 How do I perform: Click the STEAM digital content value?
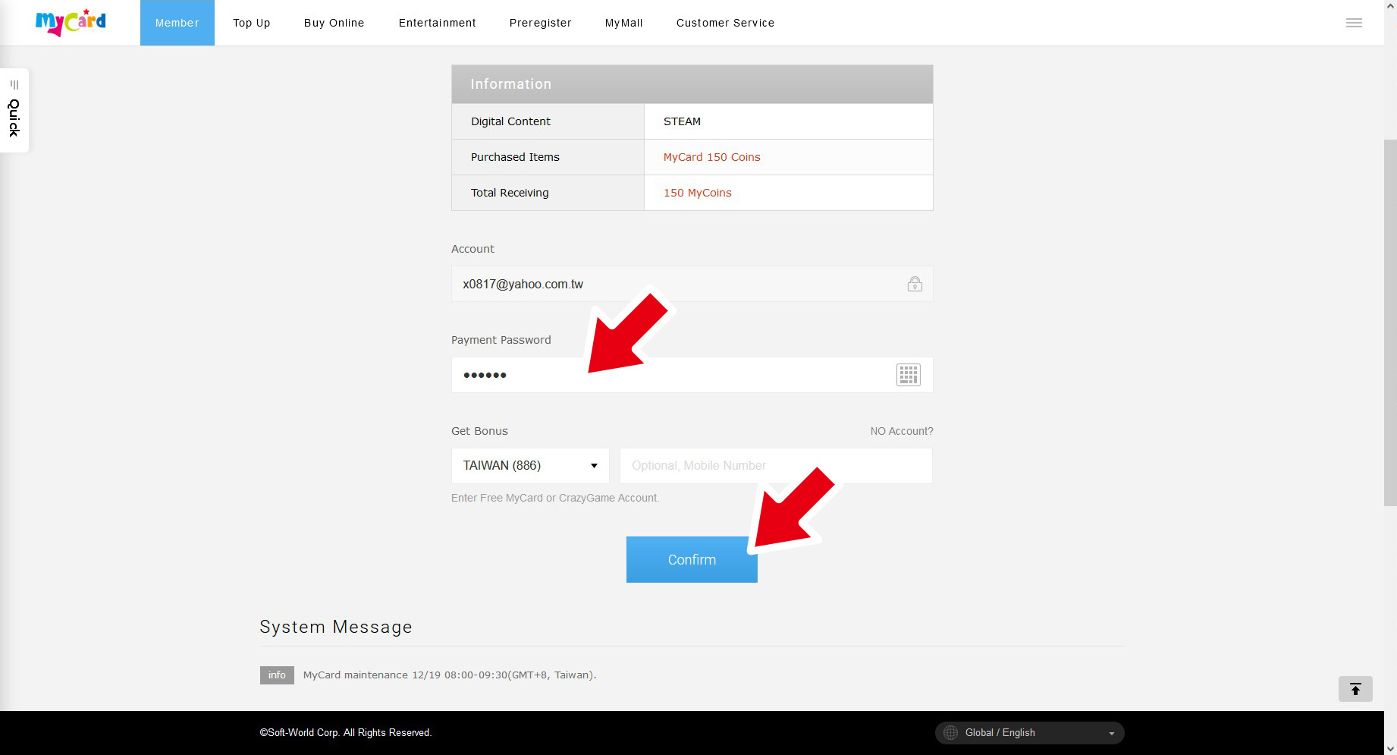point(683,121)
